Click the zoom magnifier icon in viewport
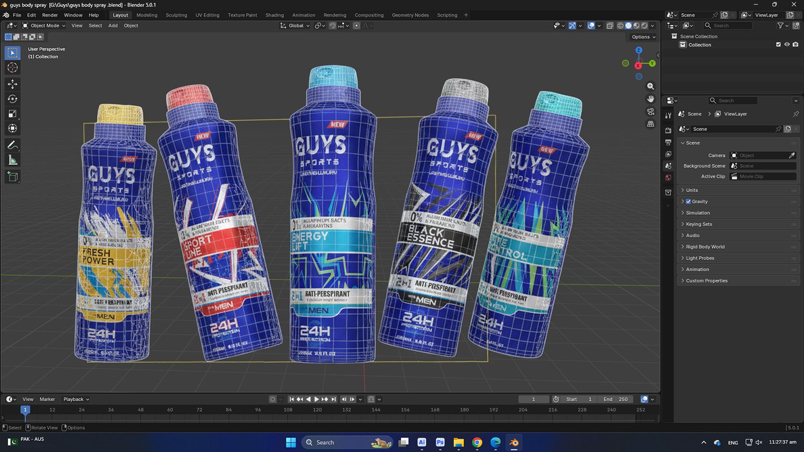This screenshot has width=804, height=452. pos(651,86)
